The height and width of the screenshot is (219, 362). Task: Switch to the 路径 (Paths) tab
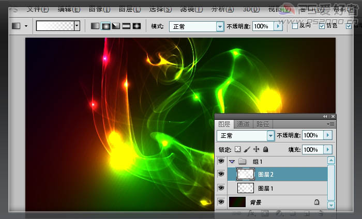click(x=263, y=124)
